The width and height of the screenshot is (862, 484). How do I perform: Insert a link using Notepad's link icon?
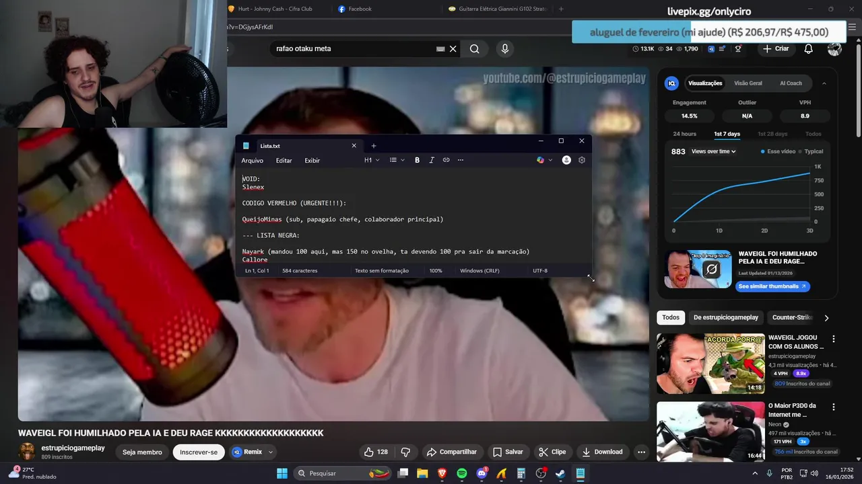pos(446,160)
